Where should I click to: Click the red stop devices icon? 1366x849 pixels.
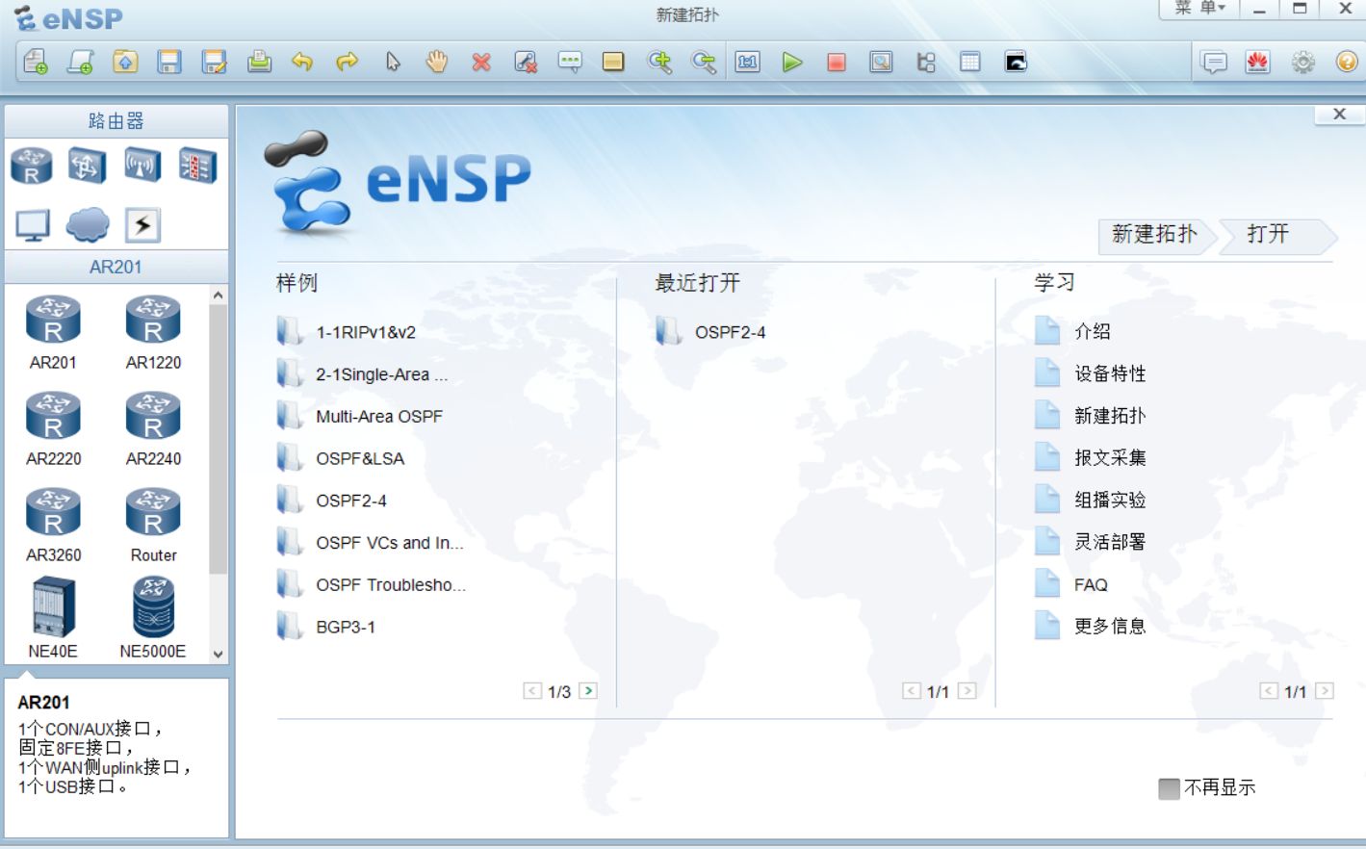(837, 63)
